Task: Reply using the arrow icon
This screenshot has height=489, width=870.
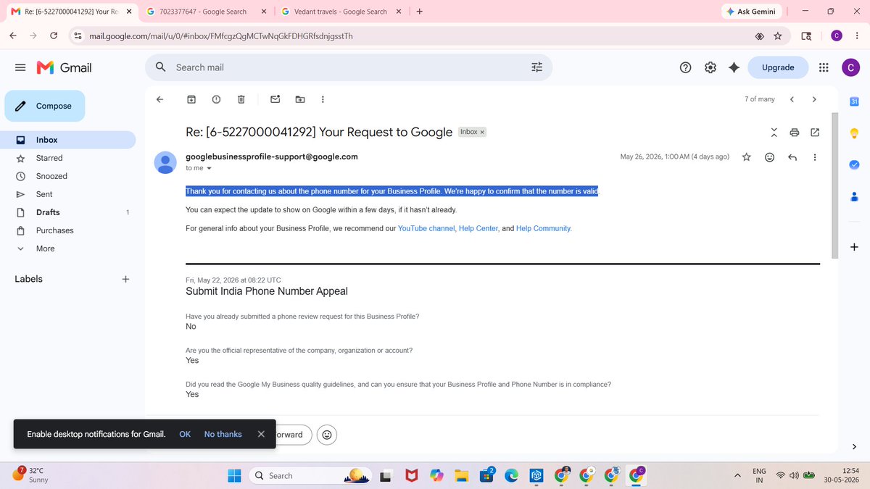Action: point(792,156)
